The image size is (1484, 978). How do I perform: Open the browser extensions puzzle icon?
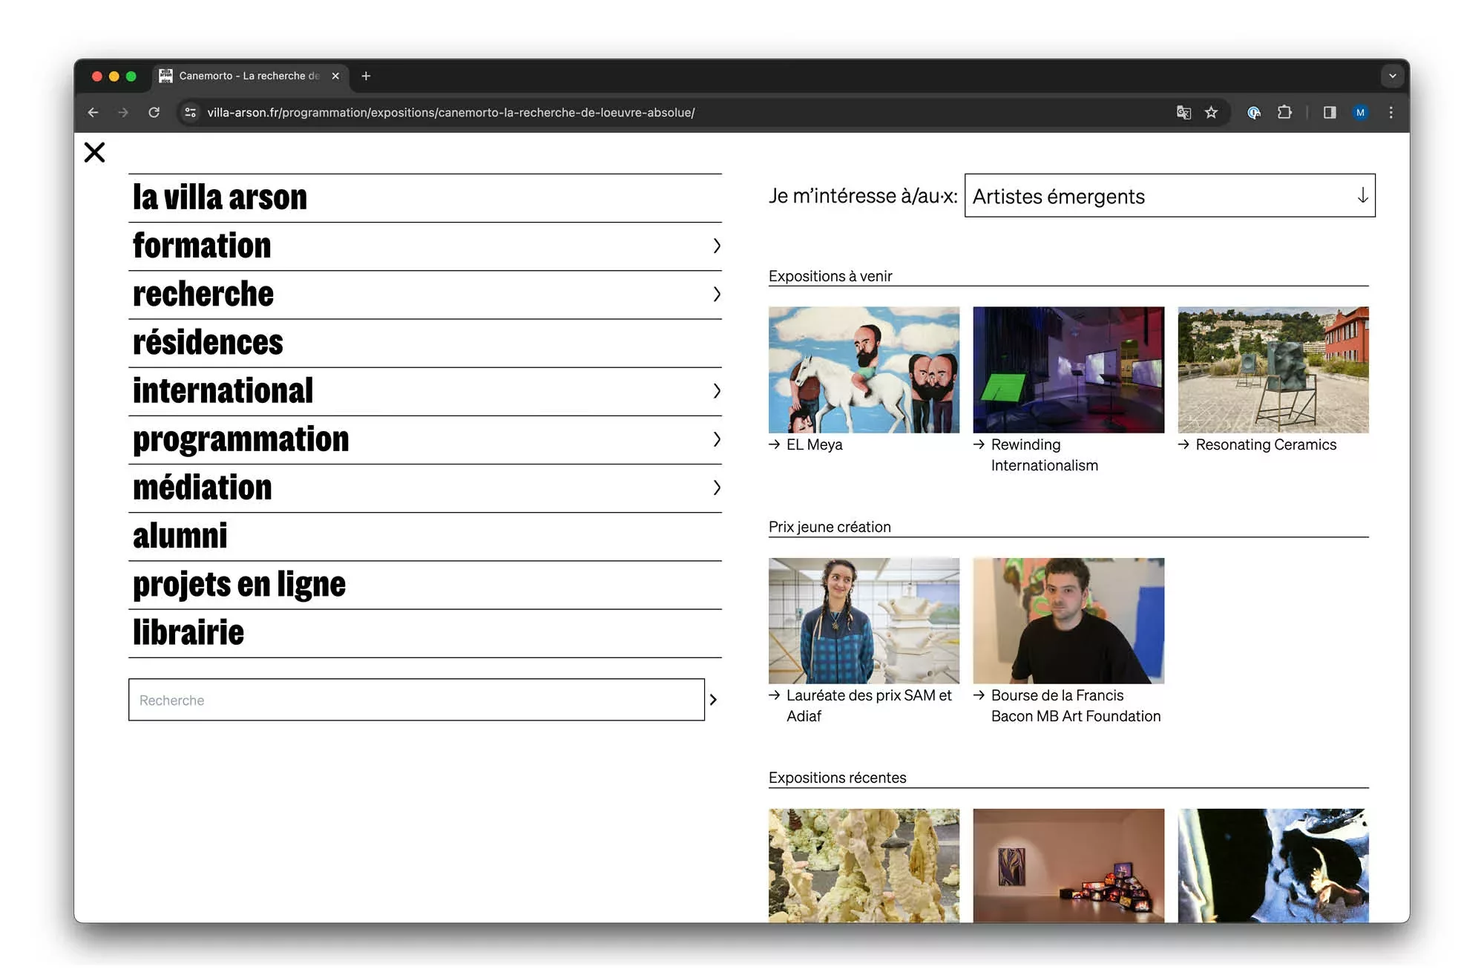pos(1284,112)
